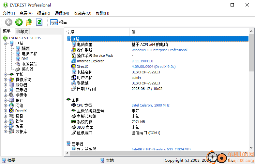Image resolution: width=255 pixels, height=164 pixels.
Task: Click the CPU 类型 chip icon
Action: click(x=74, y=105)
